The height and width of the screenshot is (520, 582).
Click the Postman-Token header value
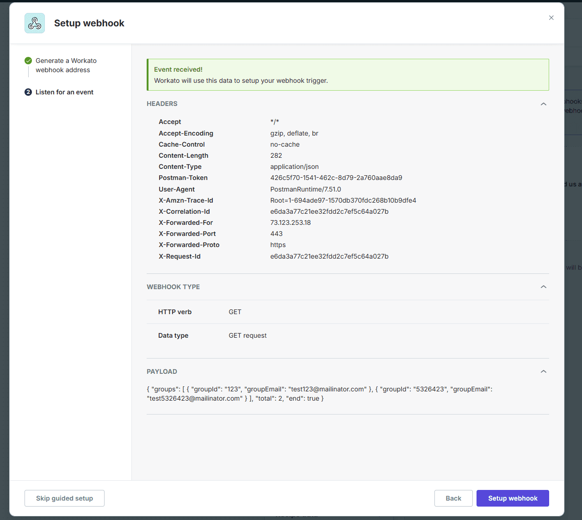336,178
